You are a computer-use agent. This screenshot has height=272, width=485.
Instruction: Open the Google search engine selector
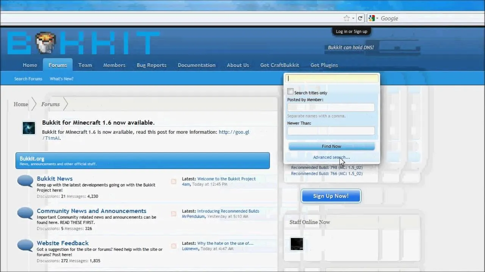click(373, 18)
